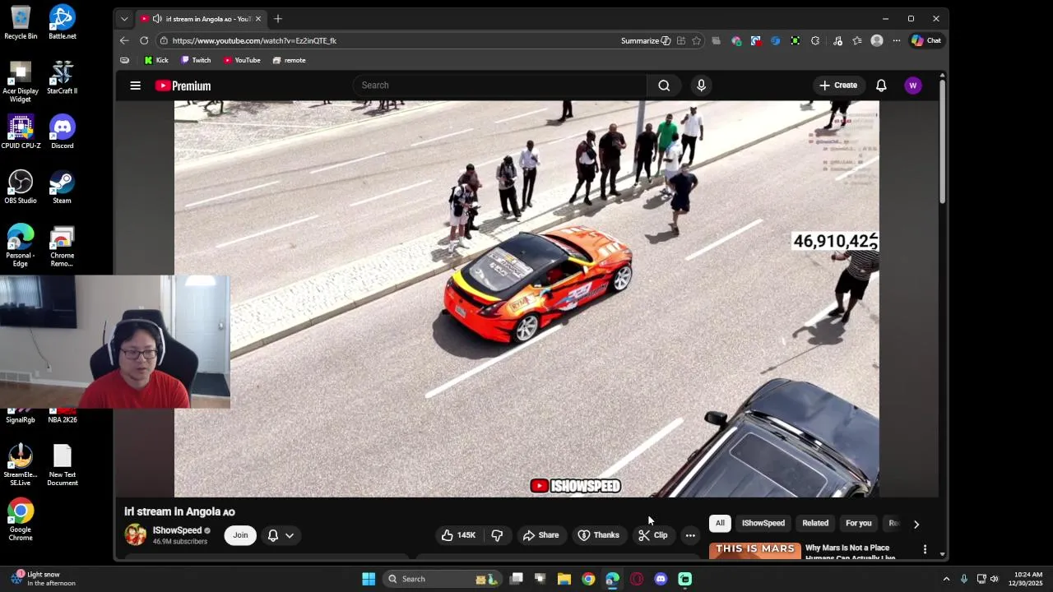The width and height of the screenshot is (1053, 592).
Task: Open CPUID CPU-Z desktop shortcut
Action: coord(21,132)
